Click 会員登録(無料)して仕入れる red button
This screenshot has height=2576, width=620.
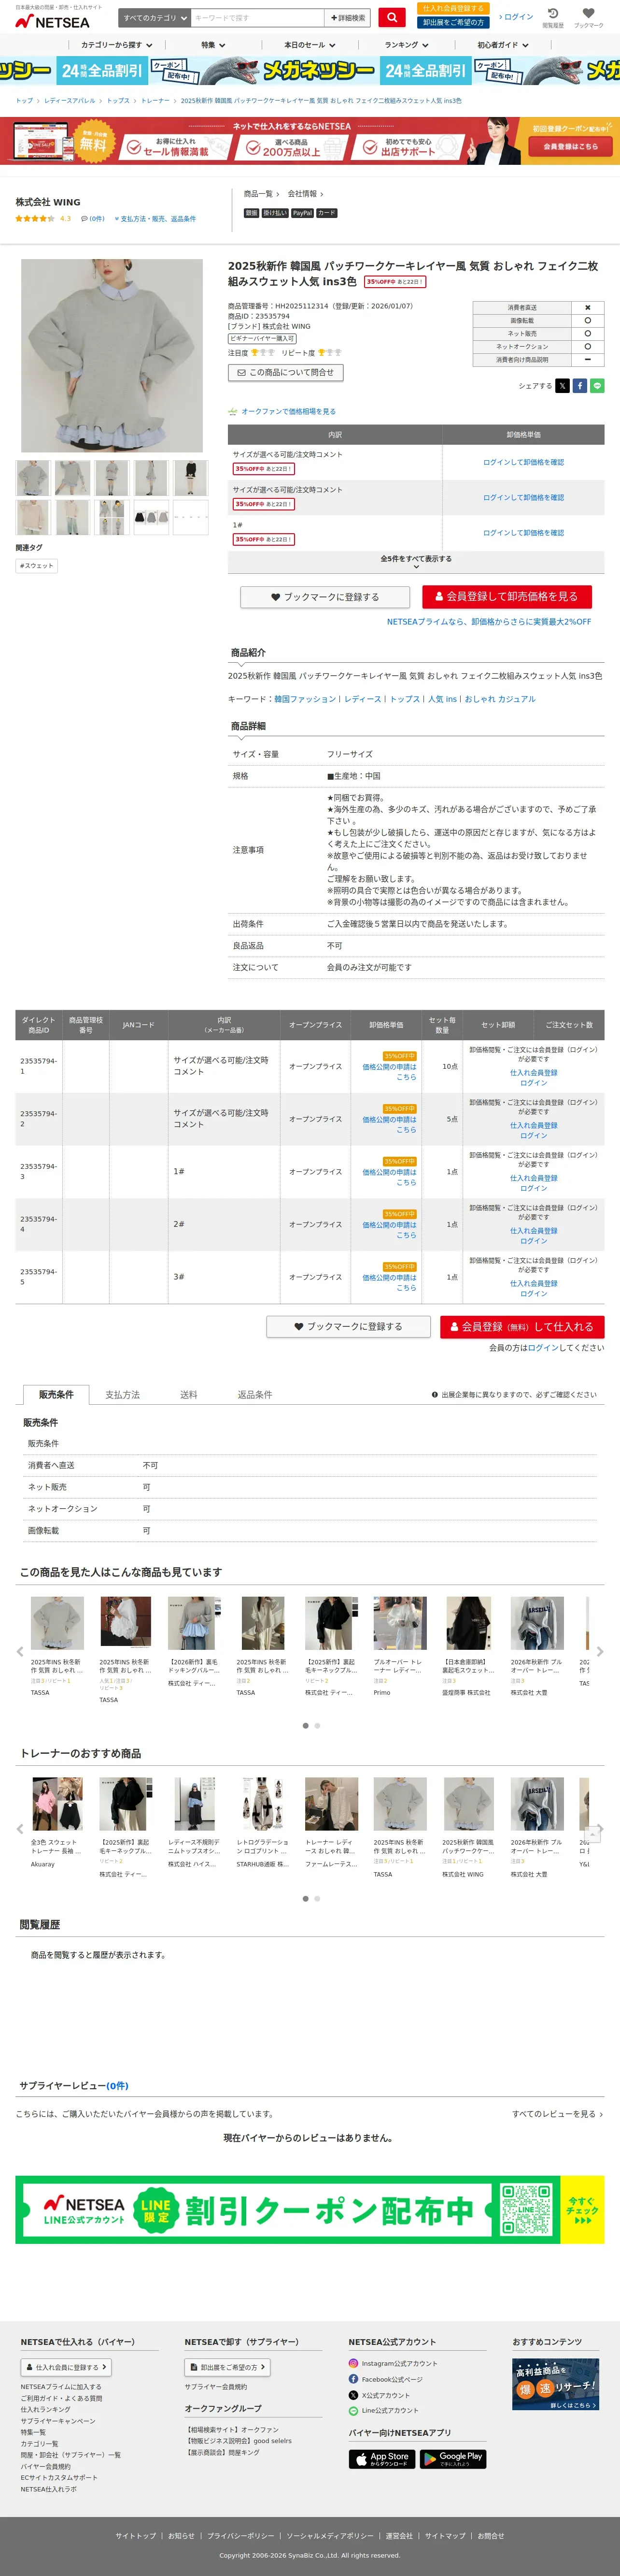(522, 1326)
